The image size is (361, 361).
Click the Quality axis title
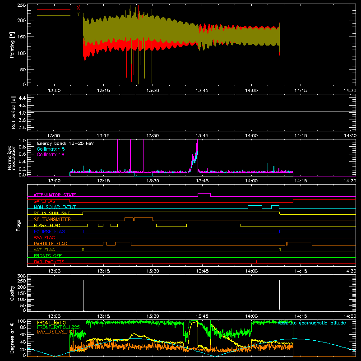click(x=12, y=293)
